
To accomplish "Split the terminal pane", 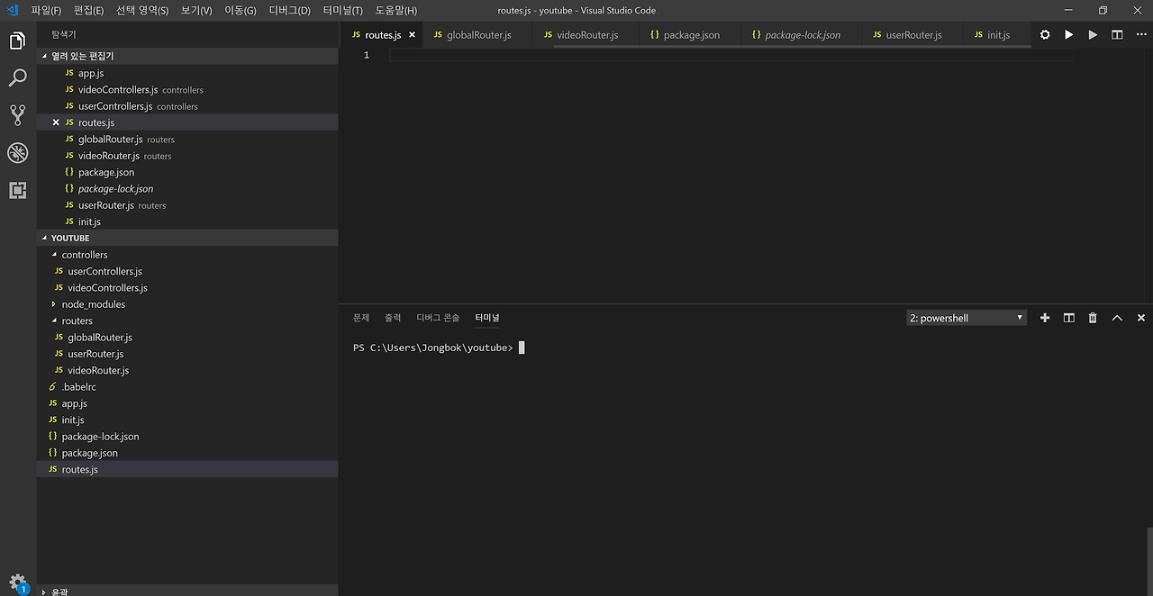I will point(1069,318).
